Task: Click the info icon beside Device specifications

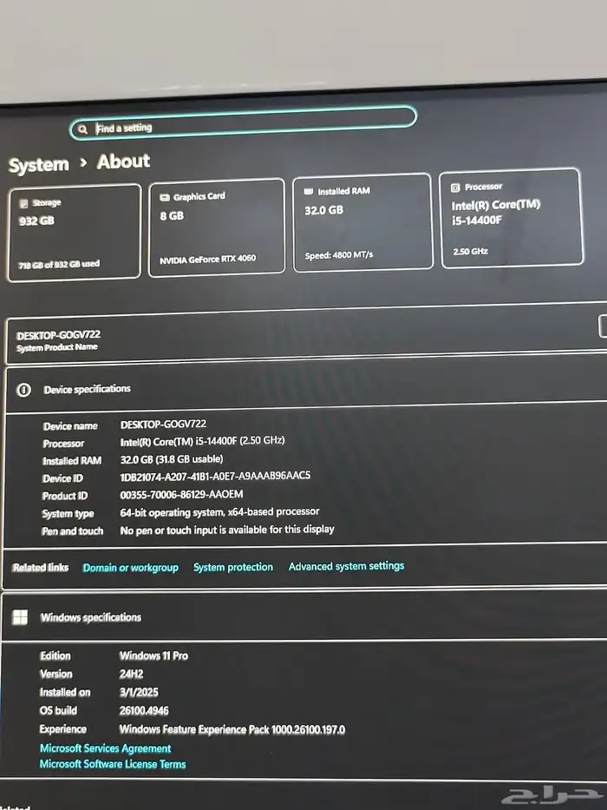Action: 25,390
